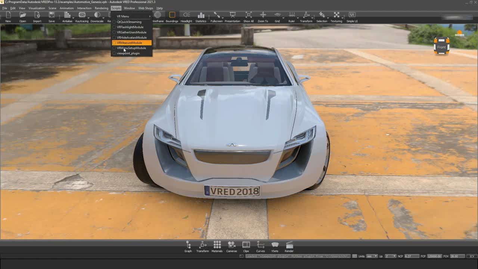Expand the Grid options arrow

pos(283,18)
